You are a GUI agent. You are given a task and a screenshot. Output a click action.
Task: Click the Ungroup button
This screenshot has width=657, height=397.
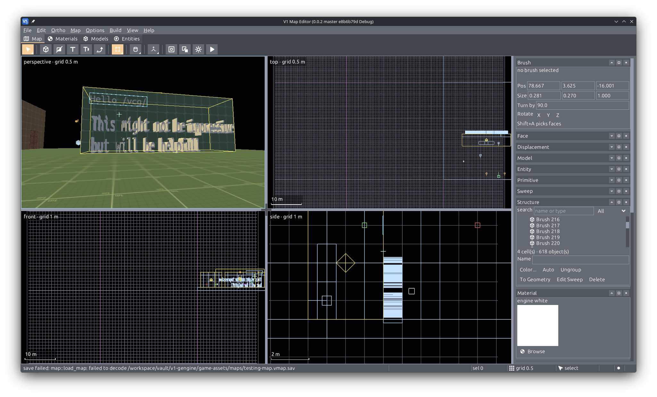pyautogui.click(x=571, y=270)
